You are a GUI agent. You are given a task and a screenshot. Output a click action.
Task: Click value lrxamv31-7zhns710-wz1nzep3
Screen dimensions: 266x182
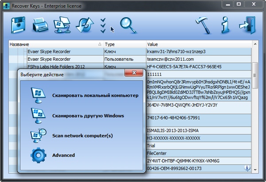(x=176, y=51)
